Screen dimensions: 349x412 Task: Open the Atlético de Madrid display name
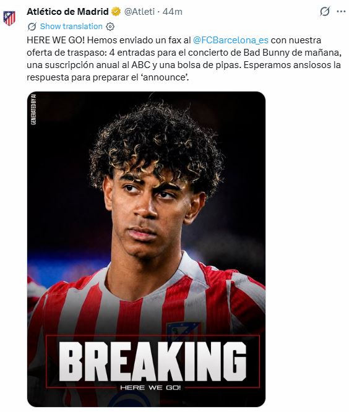(x=67, y=12)
